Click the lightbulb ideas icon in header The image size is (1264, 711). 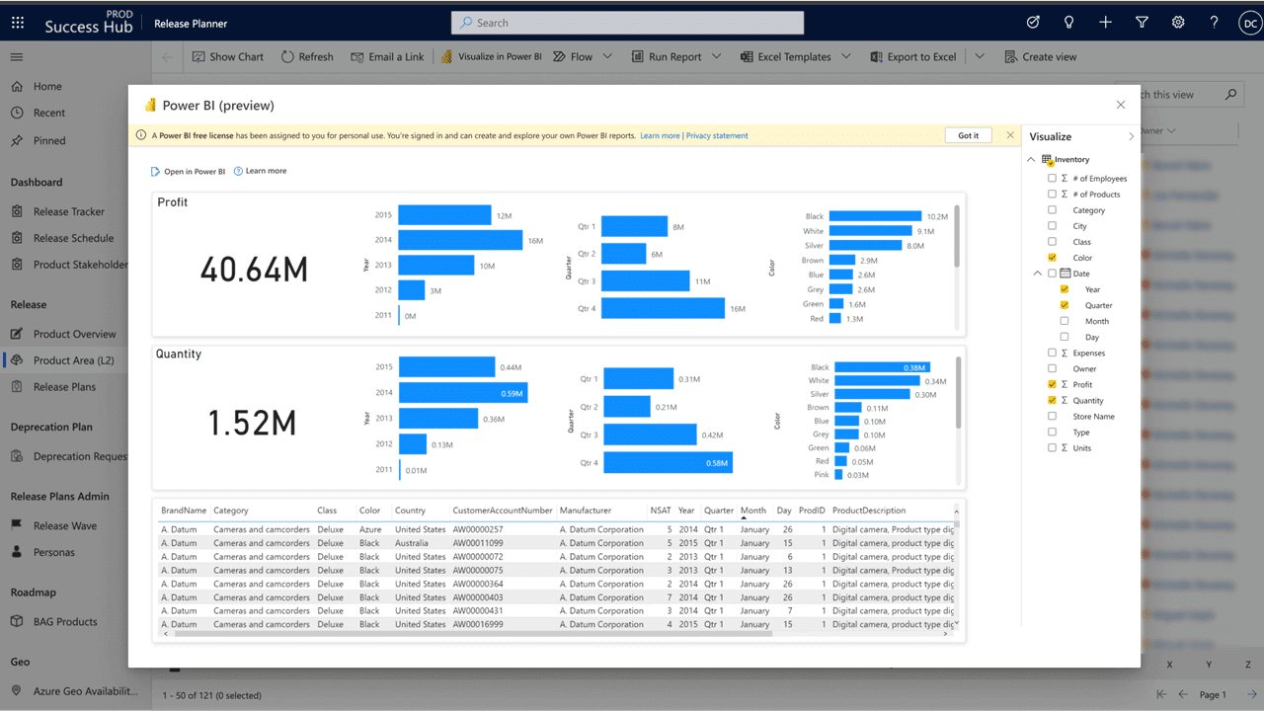1068,23
